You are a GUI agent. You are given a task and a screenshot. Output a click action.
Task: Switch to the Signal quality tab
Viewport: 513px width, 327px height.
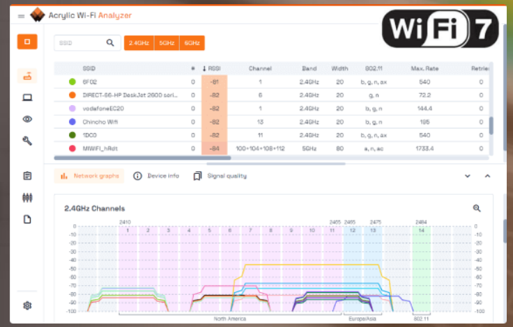click(220, 176)
